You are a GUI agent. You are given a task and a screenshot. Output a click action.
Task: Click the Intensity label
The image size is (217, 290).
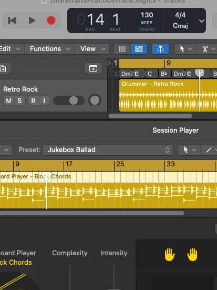(114, 253)
